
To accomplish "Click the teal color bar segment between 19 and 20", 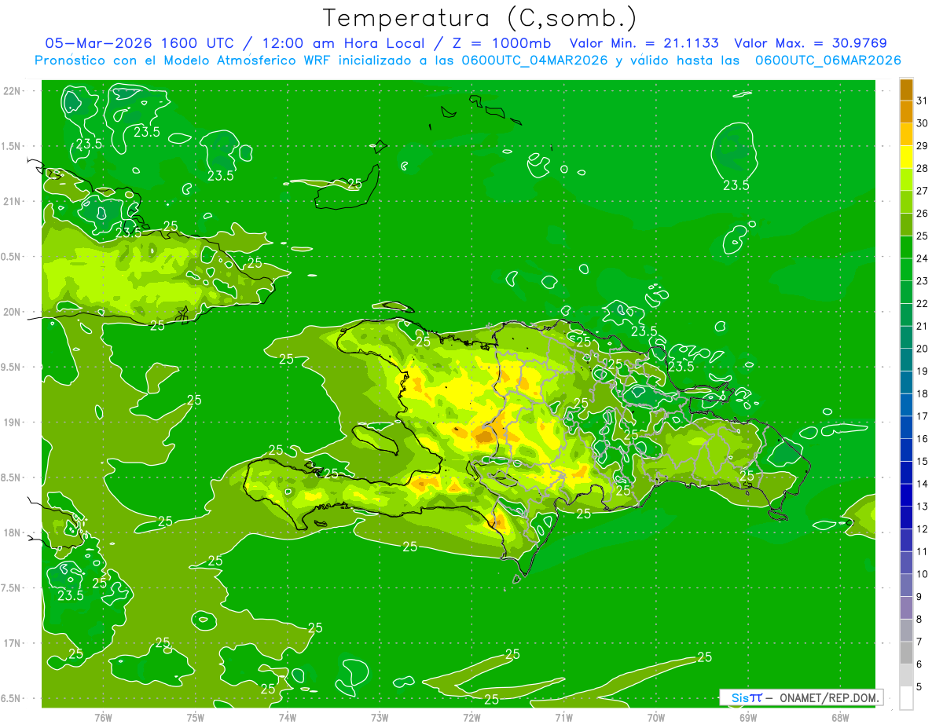I will pos(906,360).
